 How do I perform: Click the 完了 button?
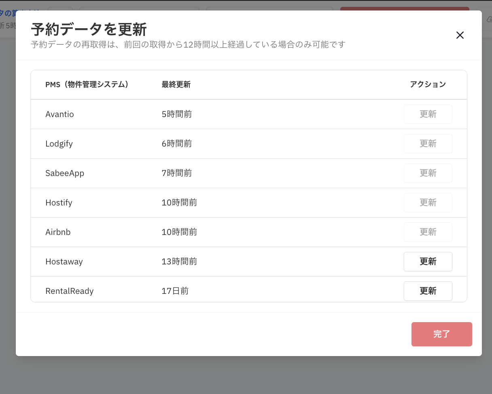click(x=442, y=334)
